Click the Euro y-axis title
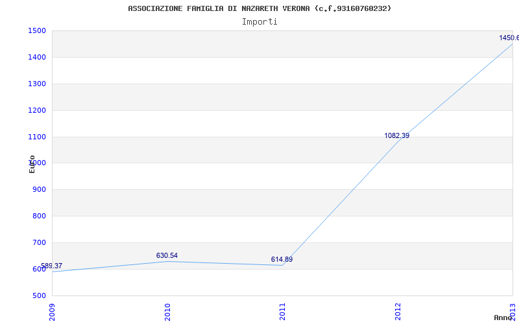The width and height of the screenshot is (519, 324). coord(32,164)
